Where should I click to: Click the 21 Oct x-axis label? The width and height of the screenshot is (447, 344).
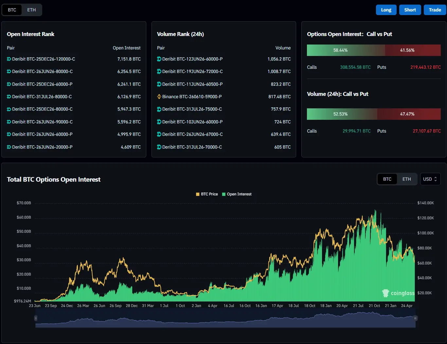click(374, 306)
